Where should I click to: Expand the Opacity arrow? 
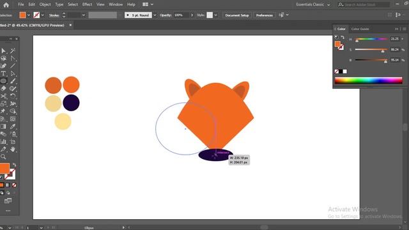192,15
